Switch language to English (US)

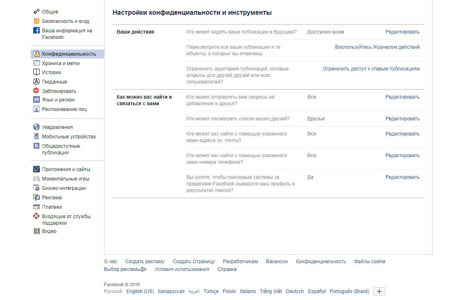(x=140, y=291)
